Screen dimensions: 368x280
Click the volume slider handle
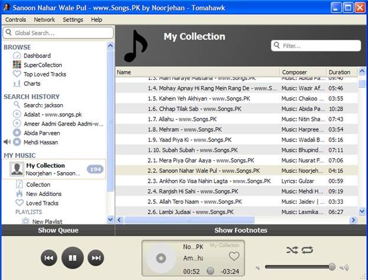click(332, 267)
